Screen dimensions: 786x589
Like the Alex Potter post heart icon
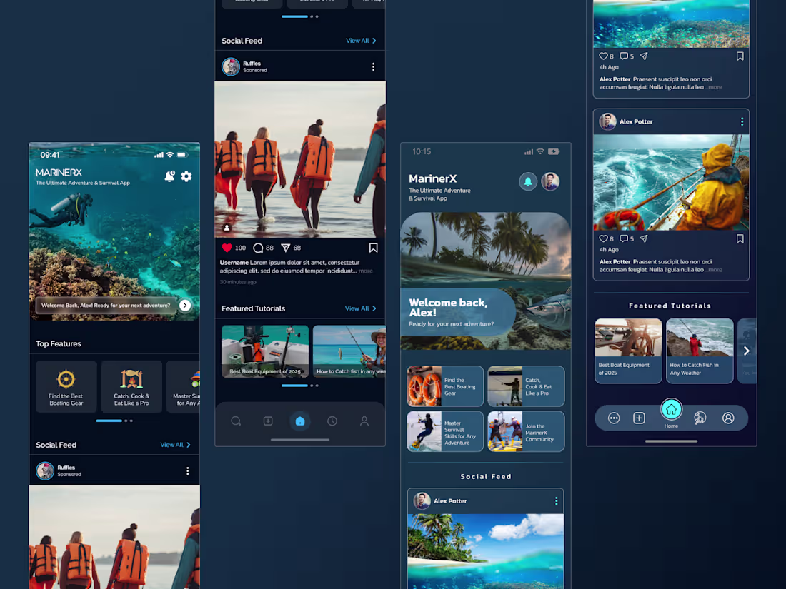pos(602,238)
